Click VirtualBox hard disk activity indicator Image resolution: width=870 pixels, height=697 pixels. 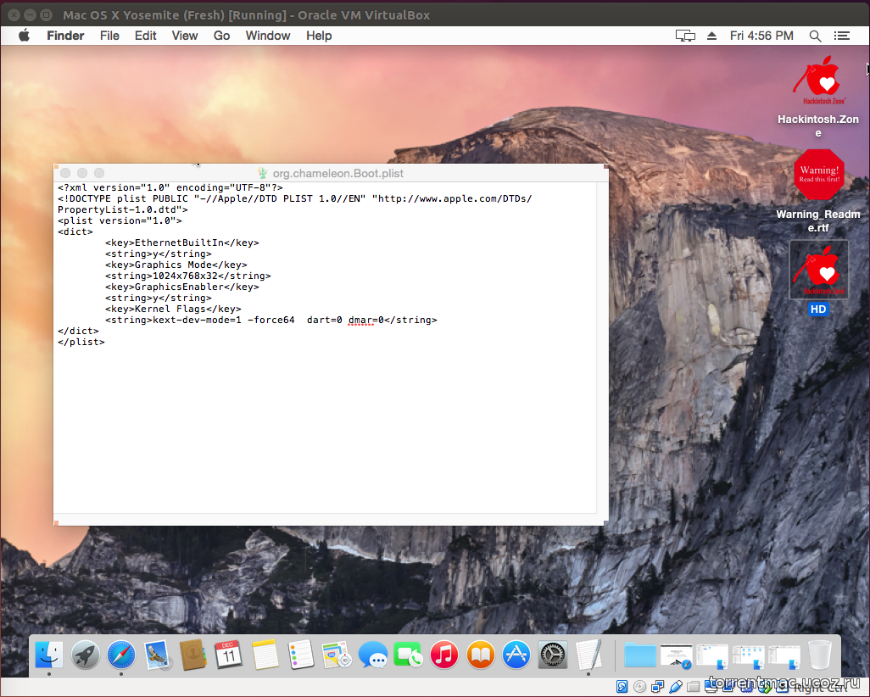[622, 687]
